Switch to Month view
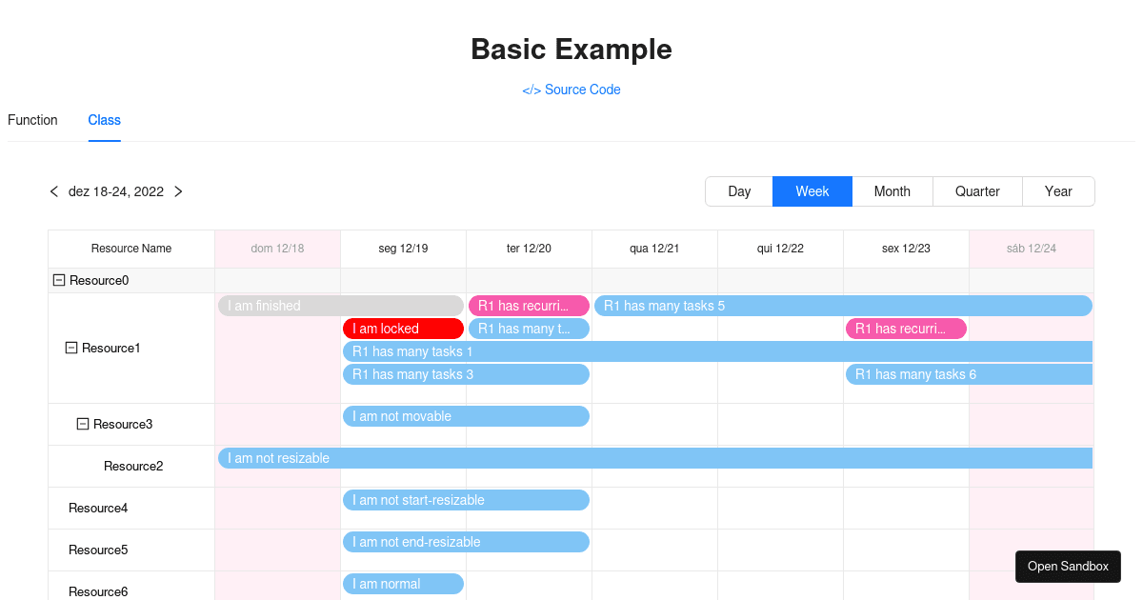The image size is (1143, 600). (892, 191)
